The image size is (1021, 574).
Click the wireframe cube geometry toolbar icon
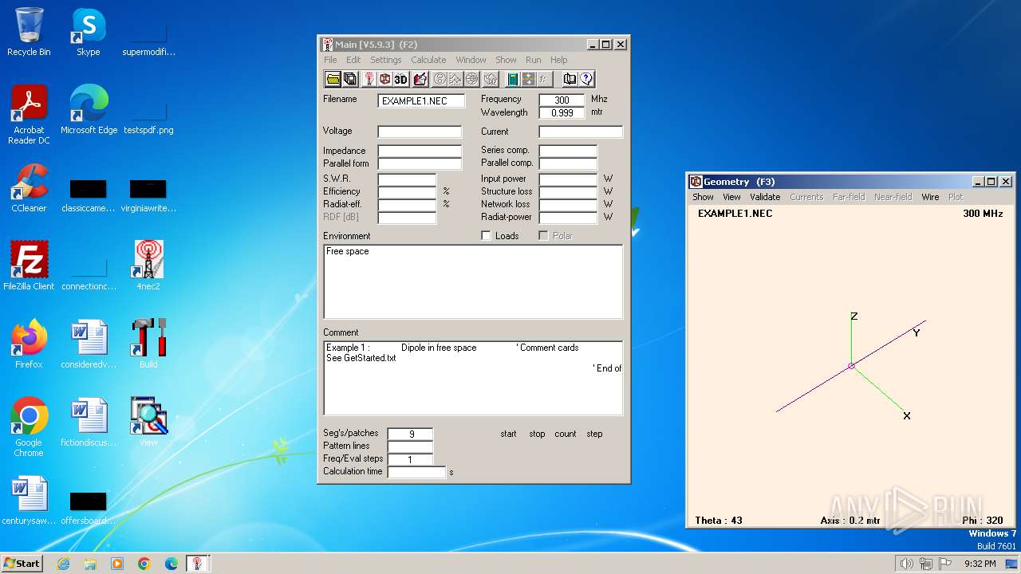point(384,79)
